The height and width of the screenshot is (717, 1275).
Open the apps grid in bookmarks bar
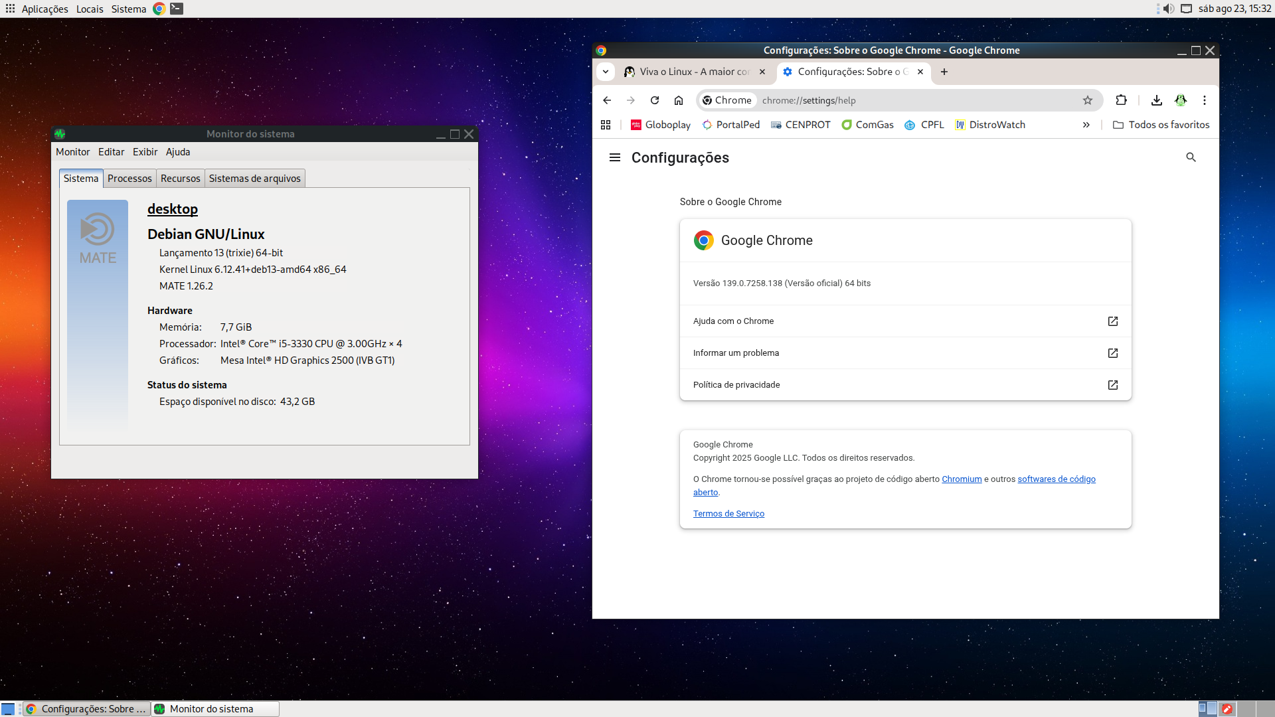click(x=606, y=125)
